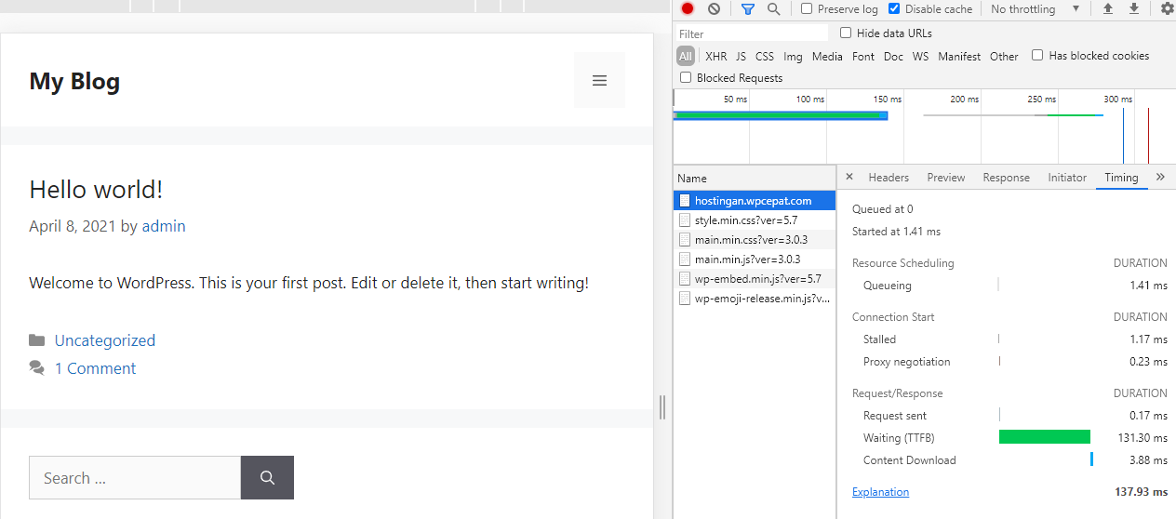The width and height of the screenshot is (1176, 519).
Task: Clear the network log with the clear icon
Action: 714,9
